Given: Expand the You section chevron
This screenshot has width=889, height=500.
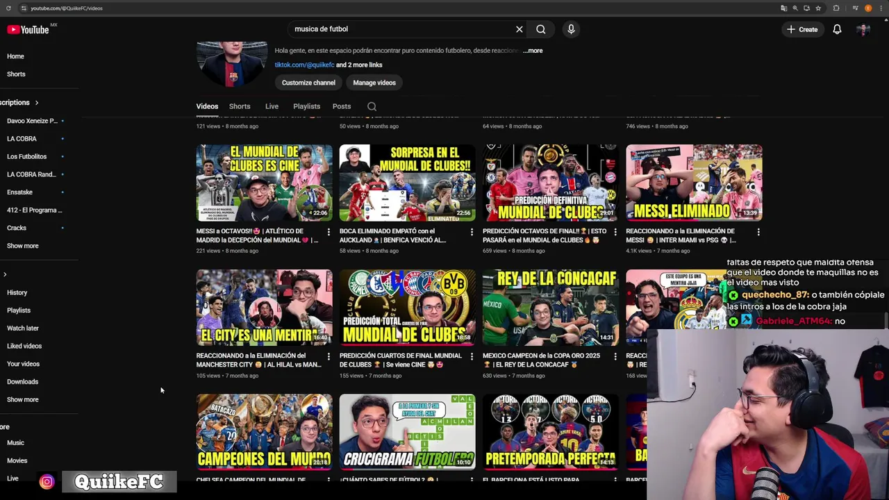Looking at the screenshot, I should [x=5, y=274].
